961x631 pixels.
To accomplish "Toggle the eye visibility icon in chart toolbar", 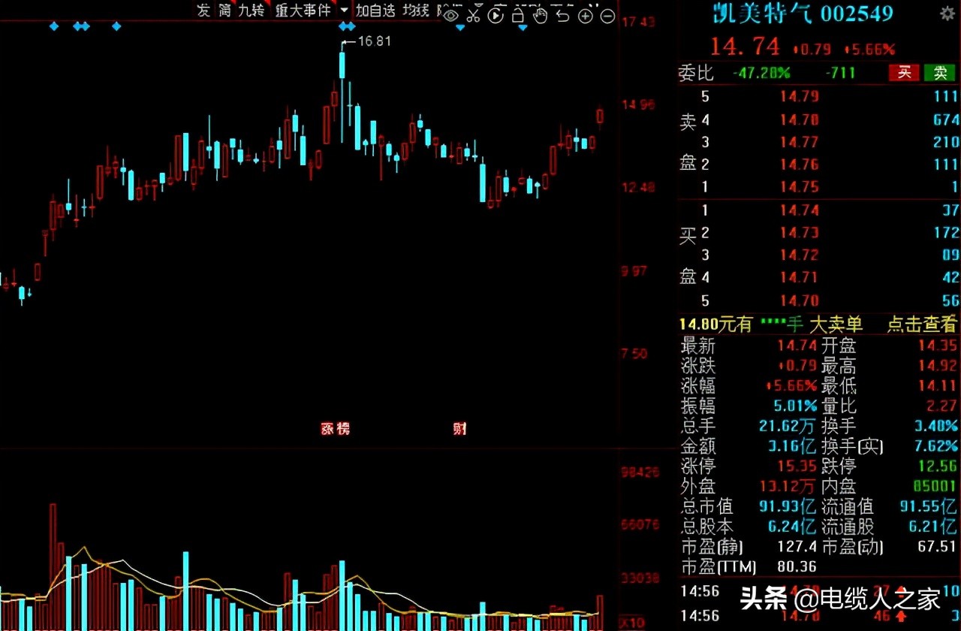I will pyautogui.click(x=451, y=15).
